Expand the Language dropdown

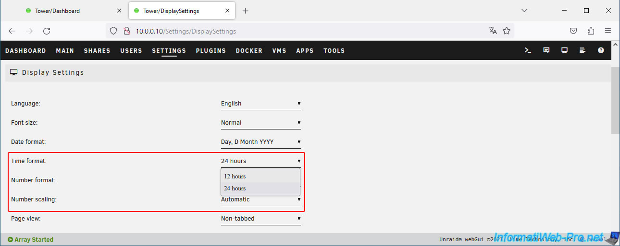260,104
